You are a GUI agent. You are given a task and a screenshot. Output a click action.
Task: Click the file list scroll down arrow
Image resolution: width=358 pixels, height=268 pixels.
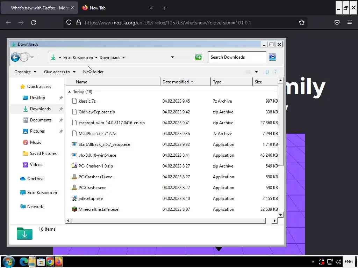pyautogui.click(x=281, y=215)
